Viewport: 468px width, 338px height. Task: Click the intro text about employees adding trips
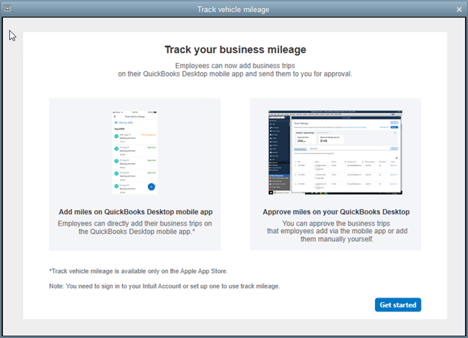[235, 70]
